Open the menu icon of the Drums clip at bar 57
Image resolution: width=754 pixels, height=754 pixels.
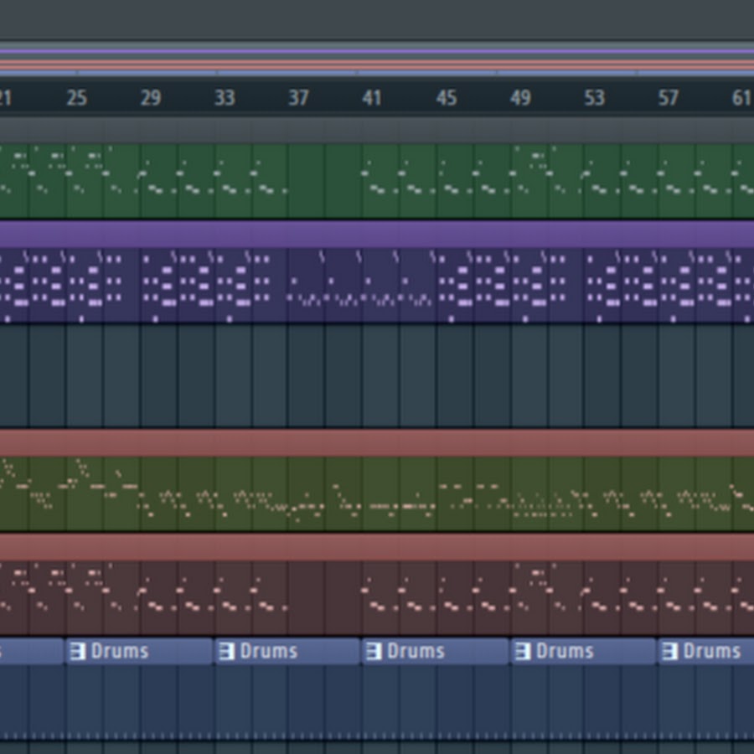(670, 652)
